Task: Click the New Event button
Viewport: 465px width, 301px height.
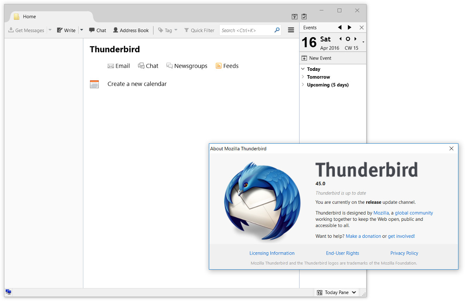Action: 317,58
